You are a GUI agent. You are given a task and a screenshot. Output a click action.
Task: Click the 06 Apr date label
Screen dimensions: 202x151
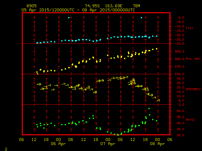click(x=58, y=144)
